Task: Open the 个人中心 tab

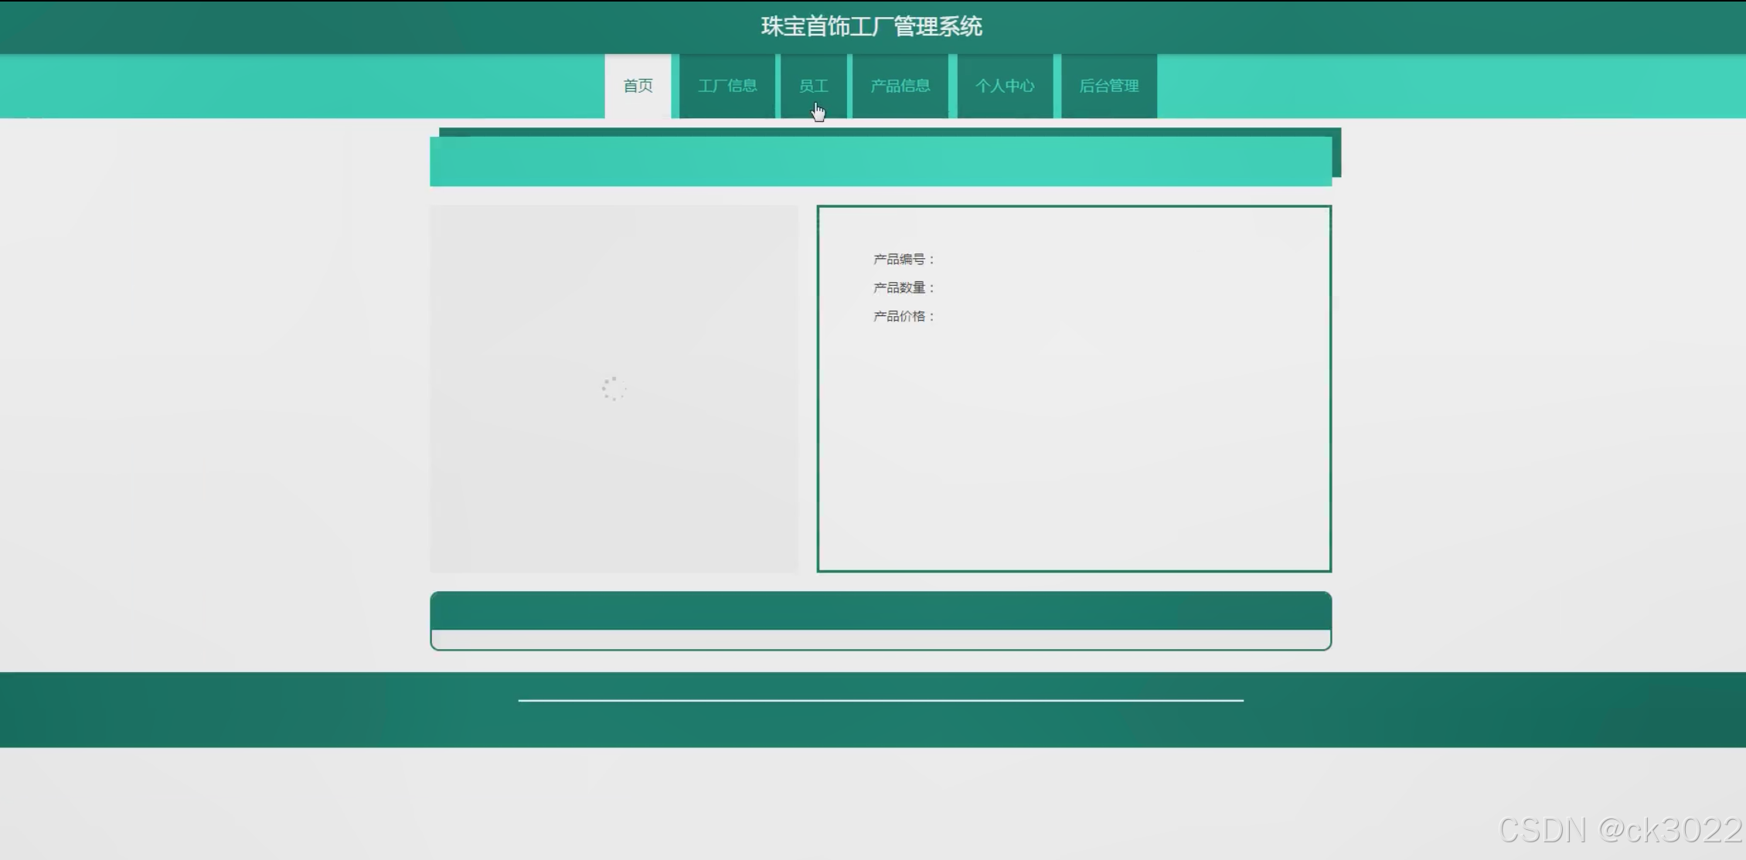Action: [x=1004, y=86]
